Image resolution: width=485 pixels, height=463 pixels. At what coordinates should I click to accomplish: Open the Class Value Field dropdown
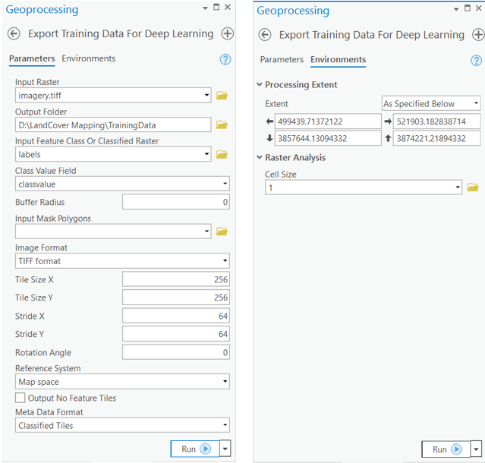pos(122,184)
